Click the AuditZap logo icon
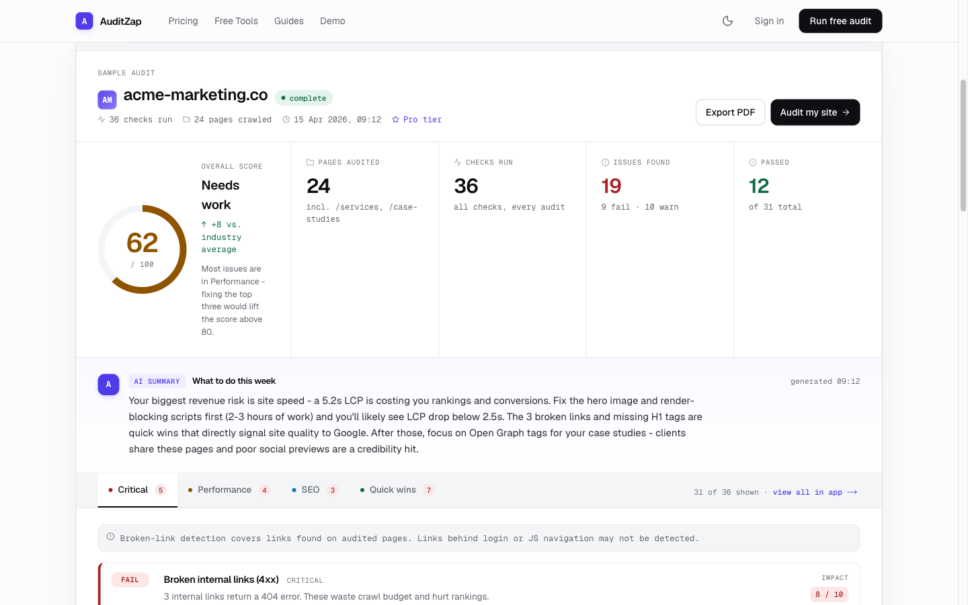 tap(84, 21)
